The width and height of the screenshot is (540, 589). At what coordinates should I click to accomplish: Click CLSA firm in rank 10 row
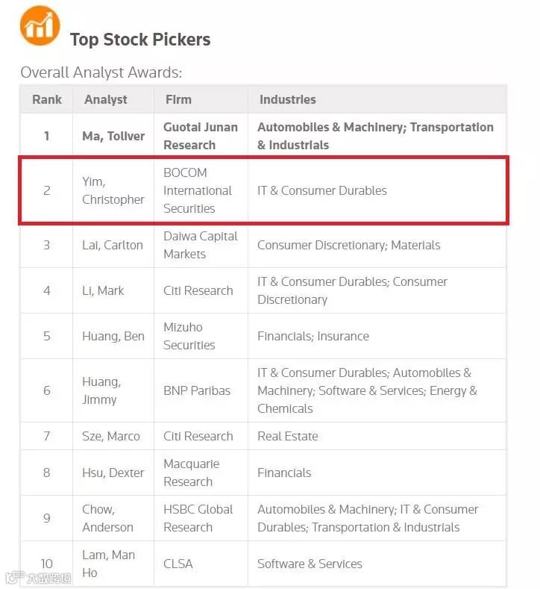click(178, 564)
